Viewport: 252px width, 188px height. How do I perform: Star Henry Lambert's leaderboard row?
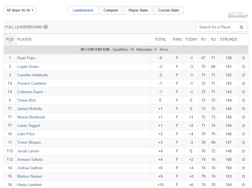pyautogui.click(x=244, y=185)
